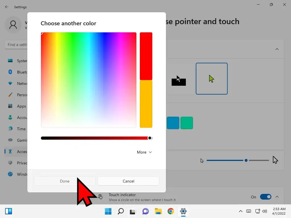This screenshot has width=291, height=218.
Task: Toggle the Touch indicator switch off
Action: tap(266, 197)
